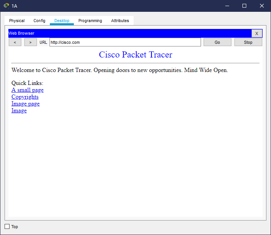271x235 pixels.
Task: Enable the Top checkbox
Action: [7, 227]
